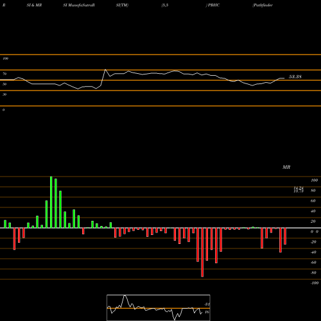This screenshot has width=321, height=321.
Task: Click the last red MR bar at right
Action: [285, 236]
